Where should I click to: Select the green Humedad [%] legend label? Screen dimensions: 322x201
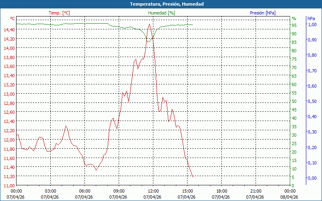click(161, 13)
